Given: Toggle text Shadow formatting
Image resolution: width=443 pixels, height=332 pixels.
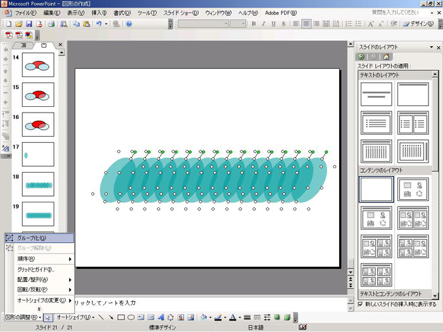Looking at the screenshot, I should click(284, 24).
